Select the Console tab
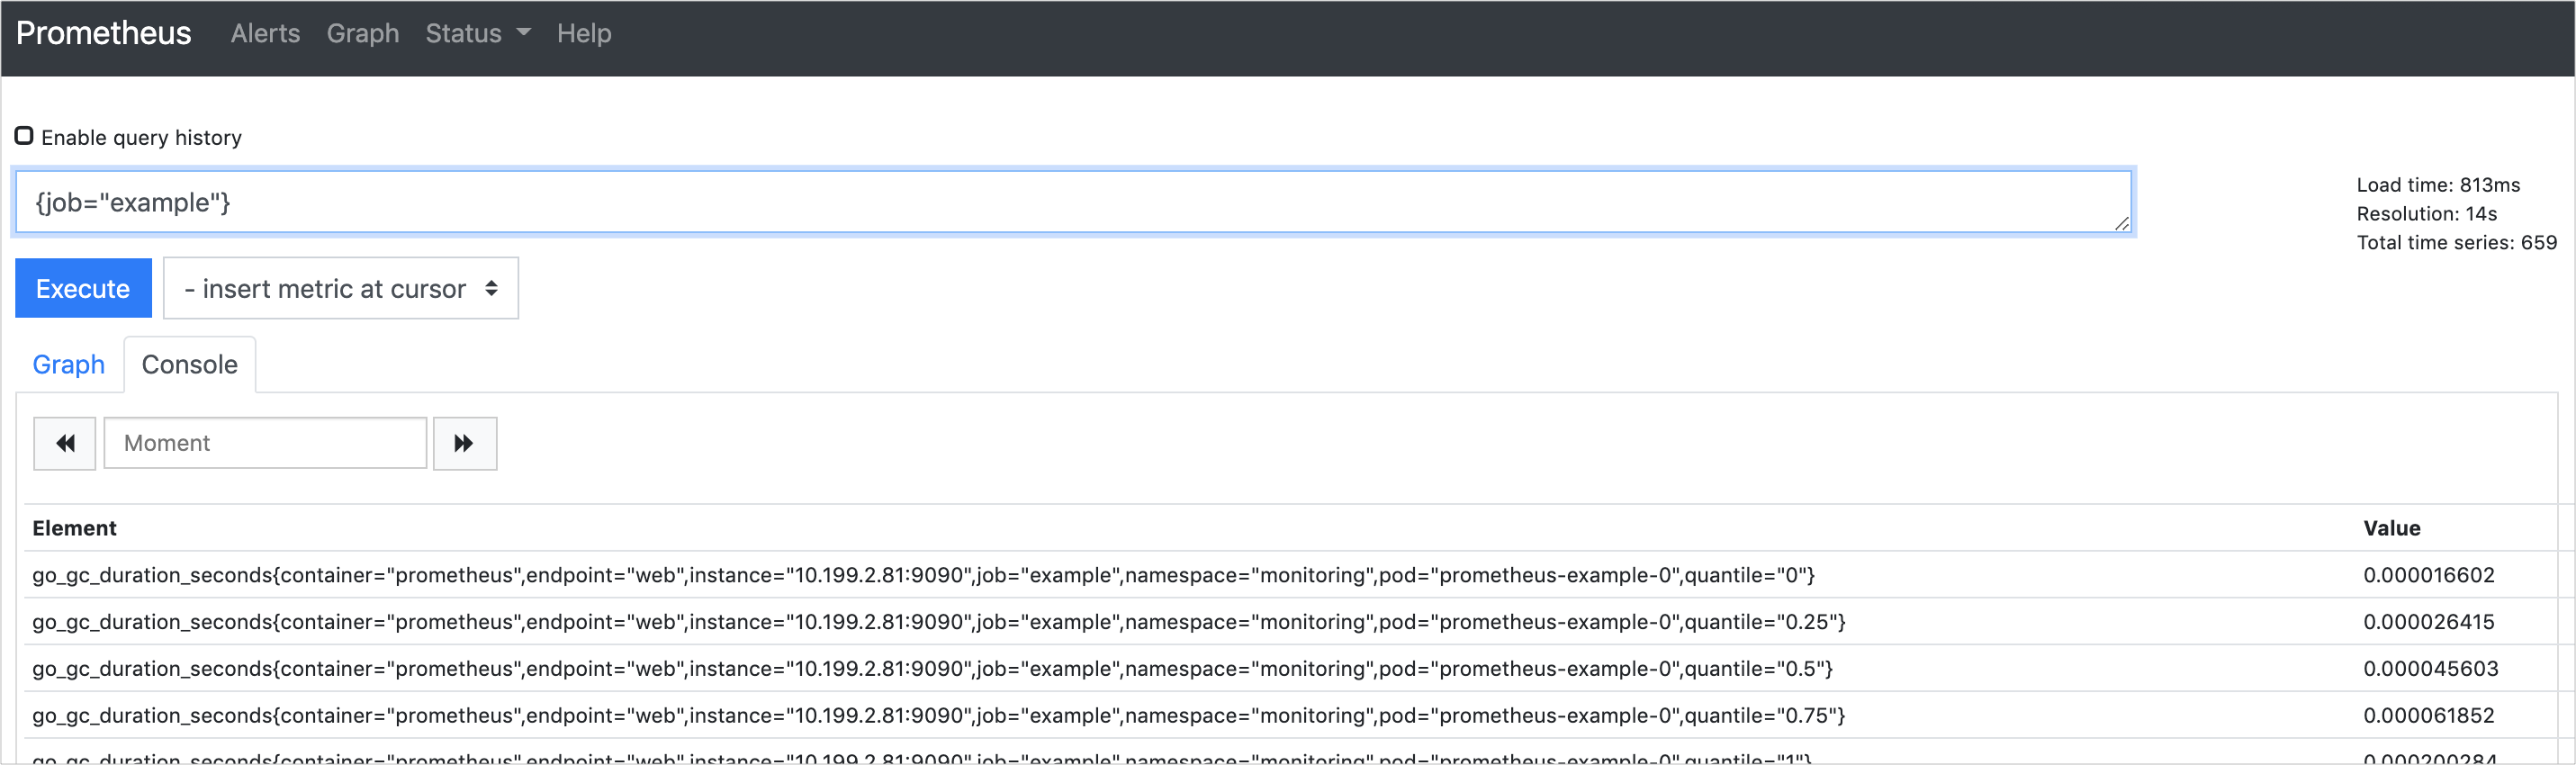The width and height of the screenshot is (2576, 765). [189, 365]
